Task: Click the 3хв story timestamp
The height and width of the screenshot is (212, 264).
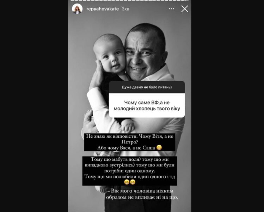Action: coord(125,9)
